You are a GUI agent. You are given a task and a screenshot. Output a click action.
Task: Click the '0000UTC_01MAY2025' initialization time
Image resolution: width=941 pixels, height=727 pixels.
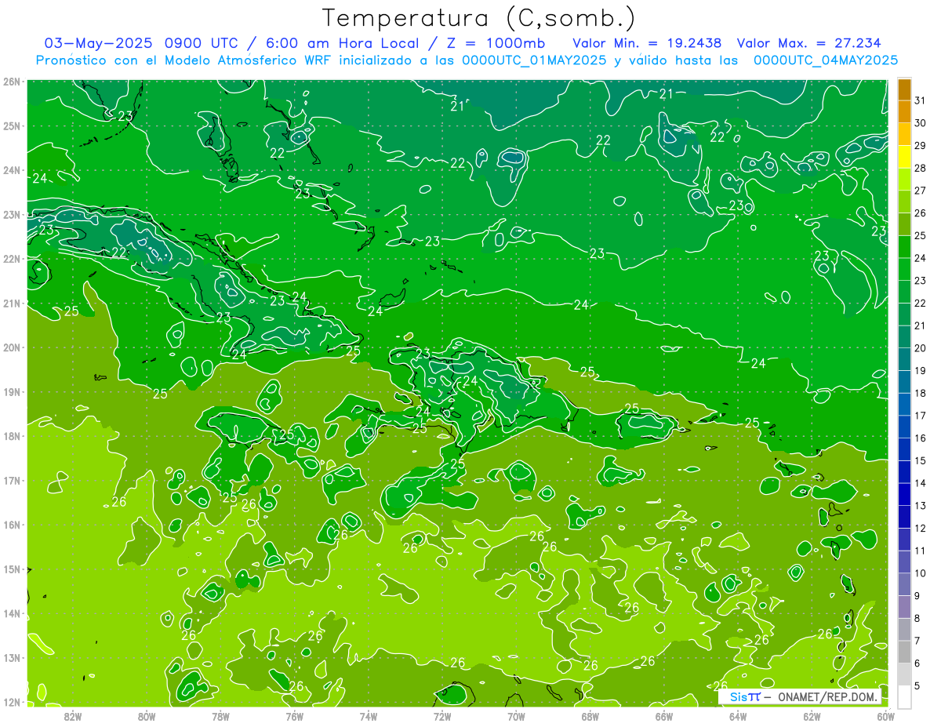(533, 60)
